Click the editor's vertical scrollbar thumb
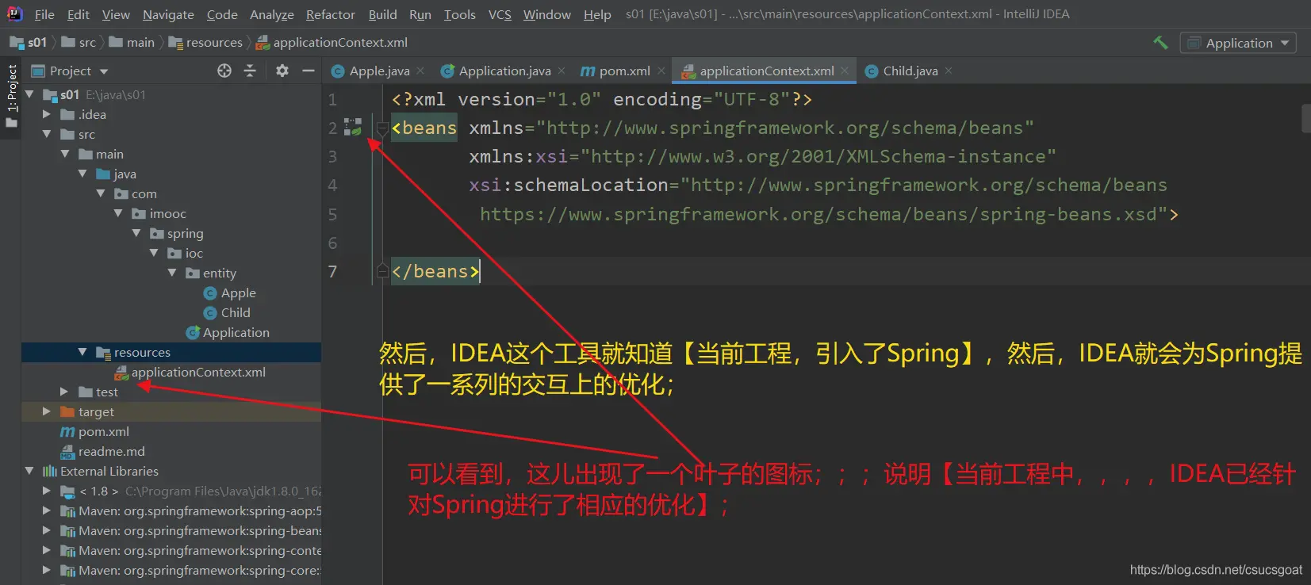 pyautogui.click(x=1306, y=118)
